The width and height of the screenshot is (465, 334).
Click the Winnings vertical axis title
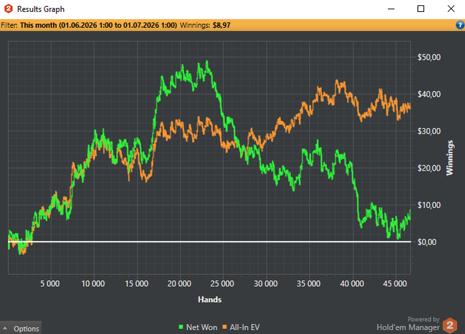[x=450, y=157]
